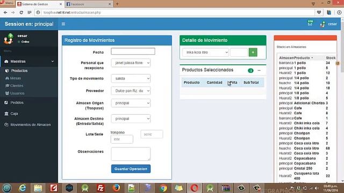Viewport: 344px width, 193px height.
Task: Reload the page with refresh icon
Action: 21,12
